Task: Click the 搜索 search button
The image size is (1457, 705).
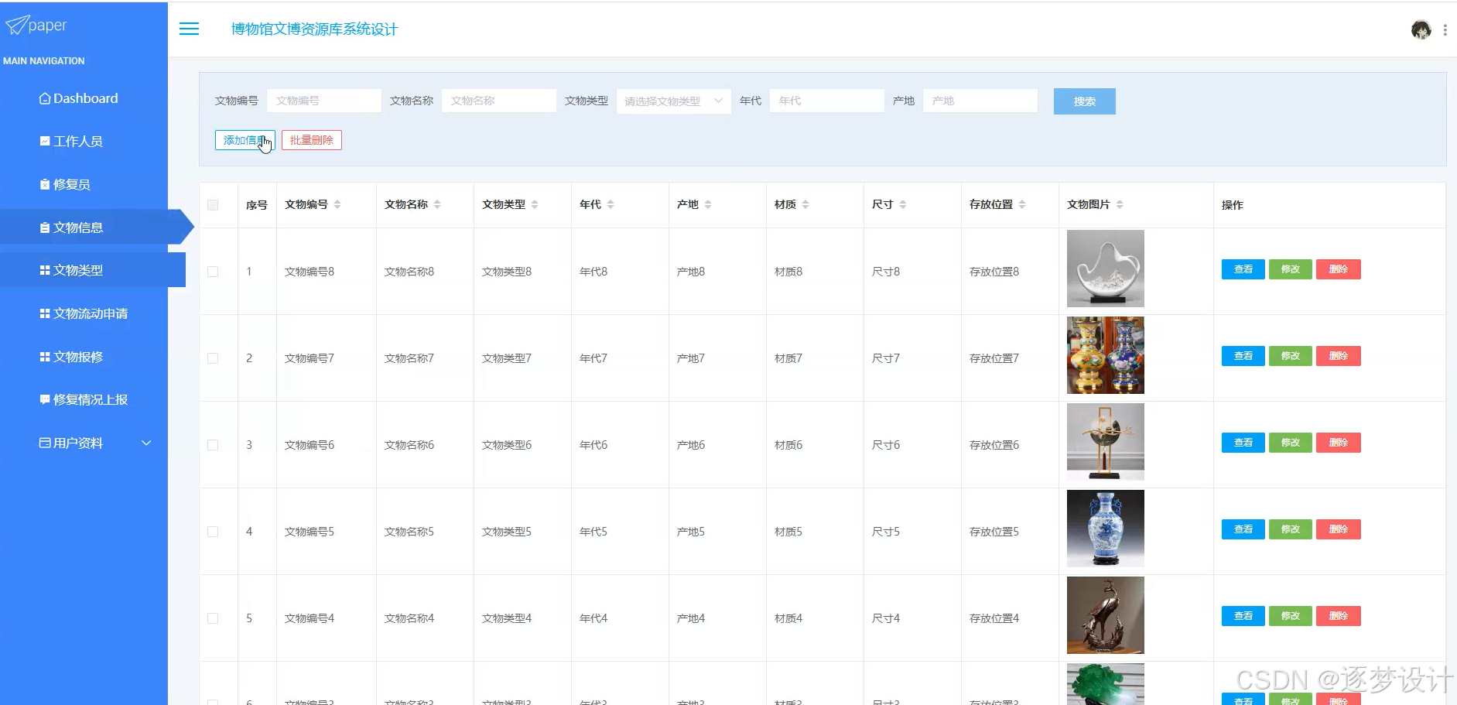Action: 1084,101
